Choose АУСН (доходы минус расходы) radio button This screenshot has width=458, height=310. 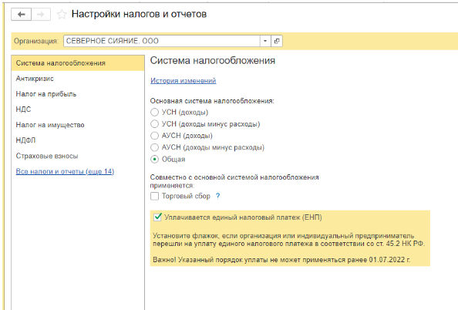pyautogui.click(x=154, y=147)
